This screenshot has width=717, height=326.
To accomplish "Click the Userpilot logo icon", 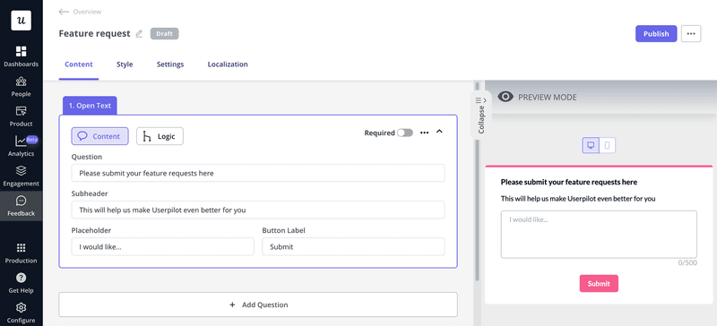I will 21,20.
